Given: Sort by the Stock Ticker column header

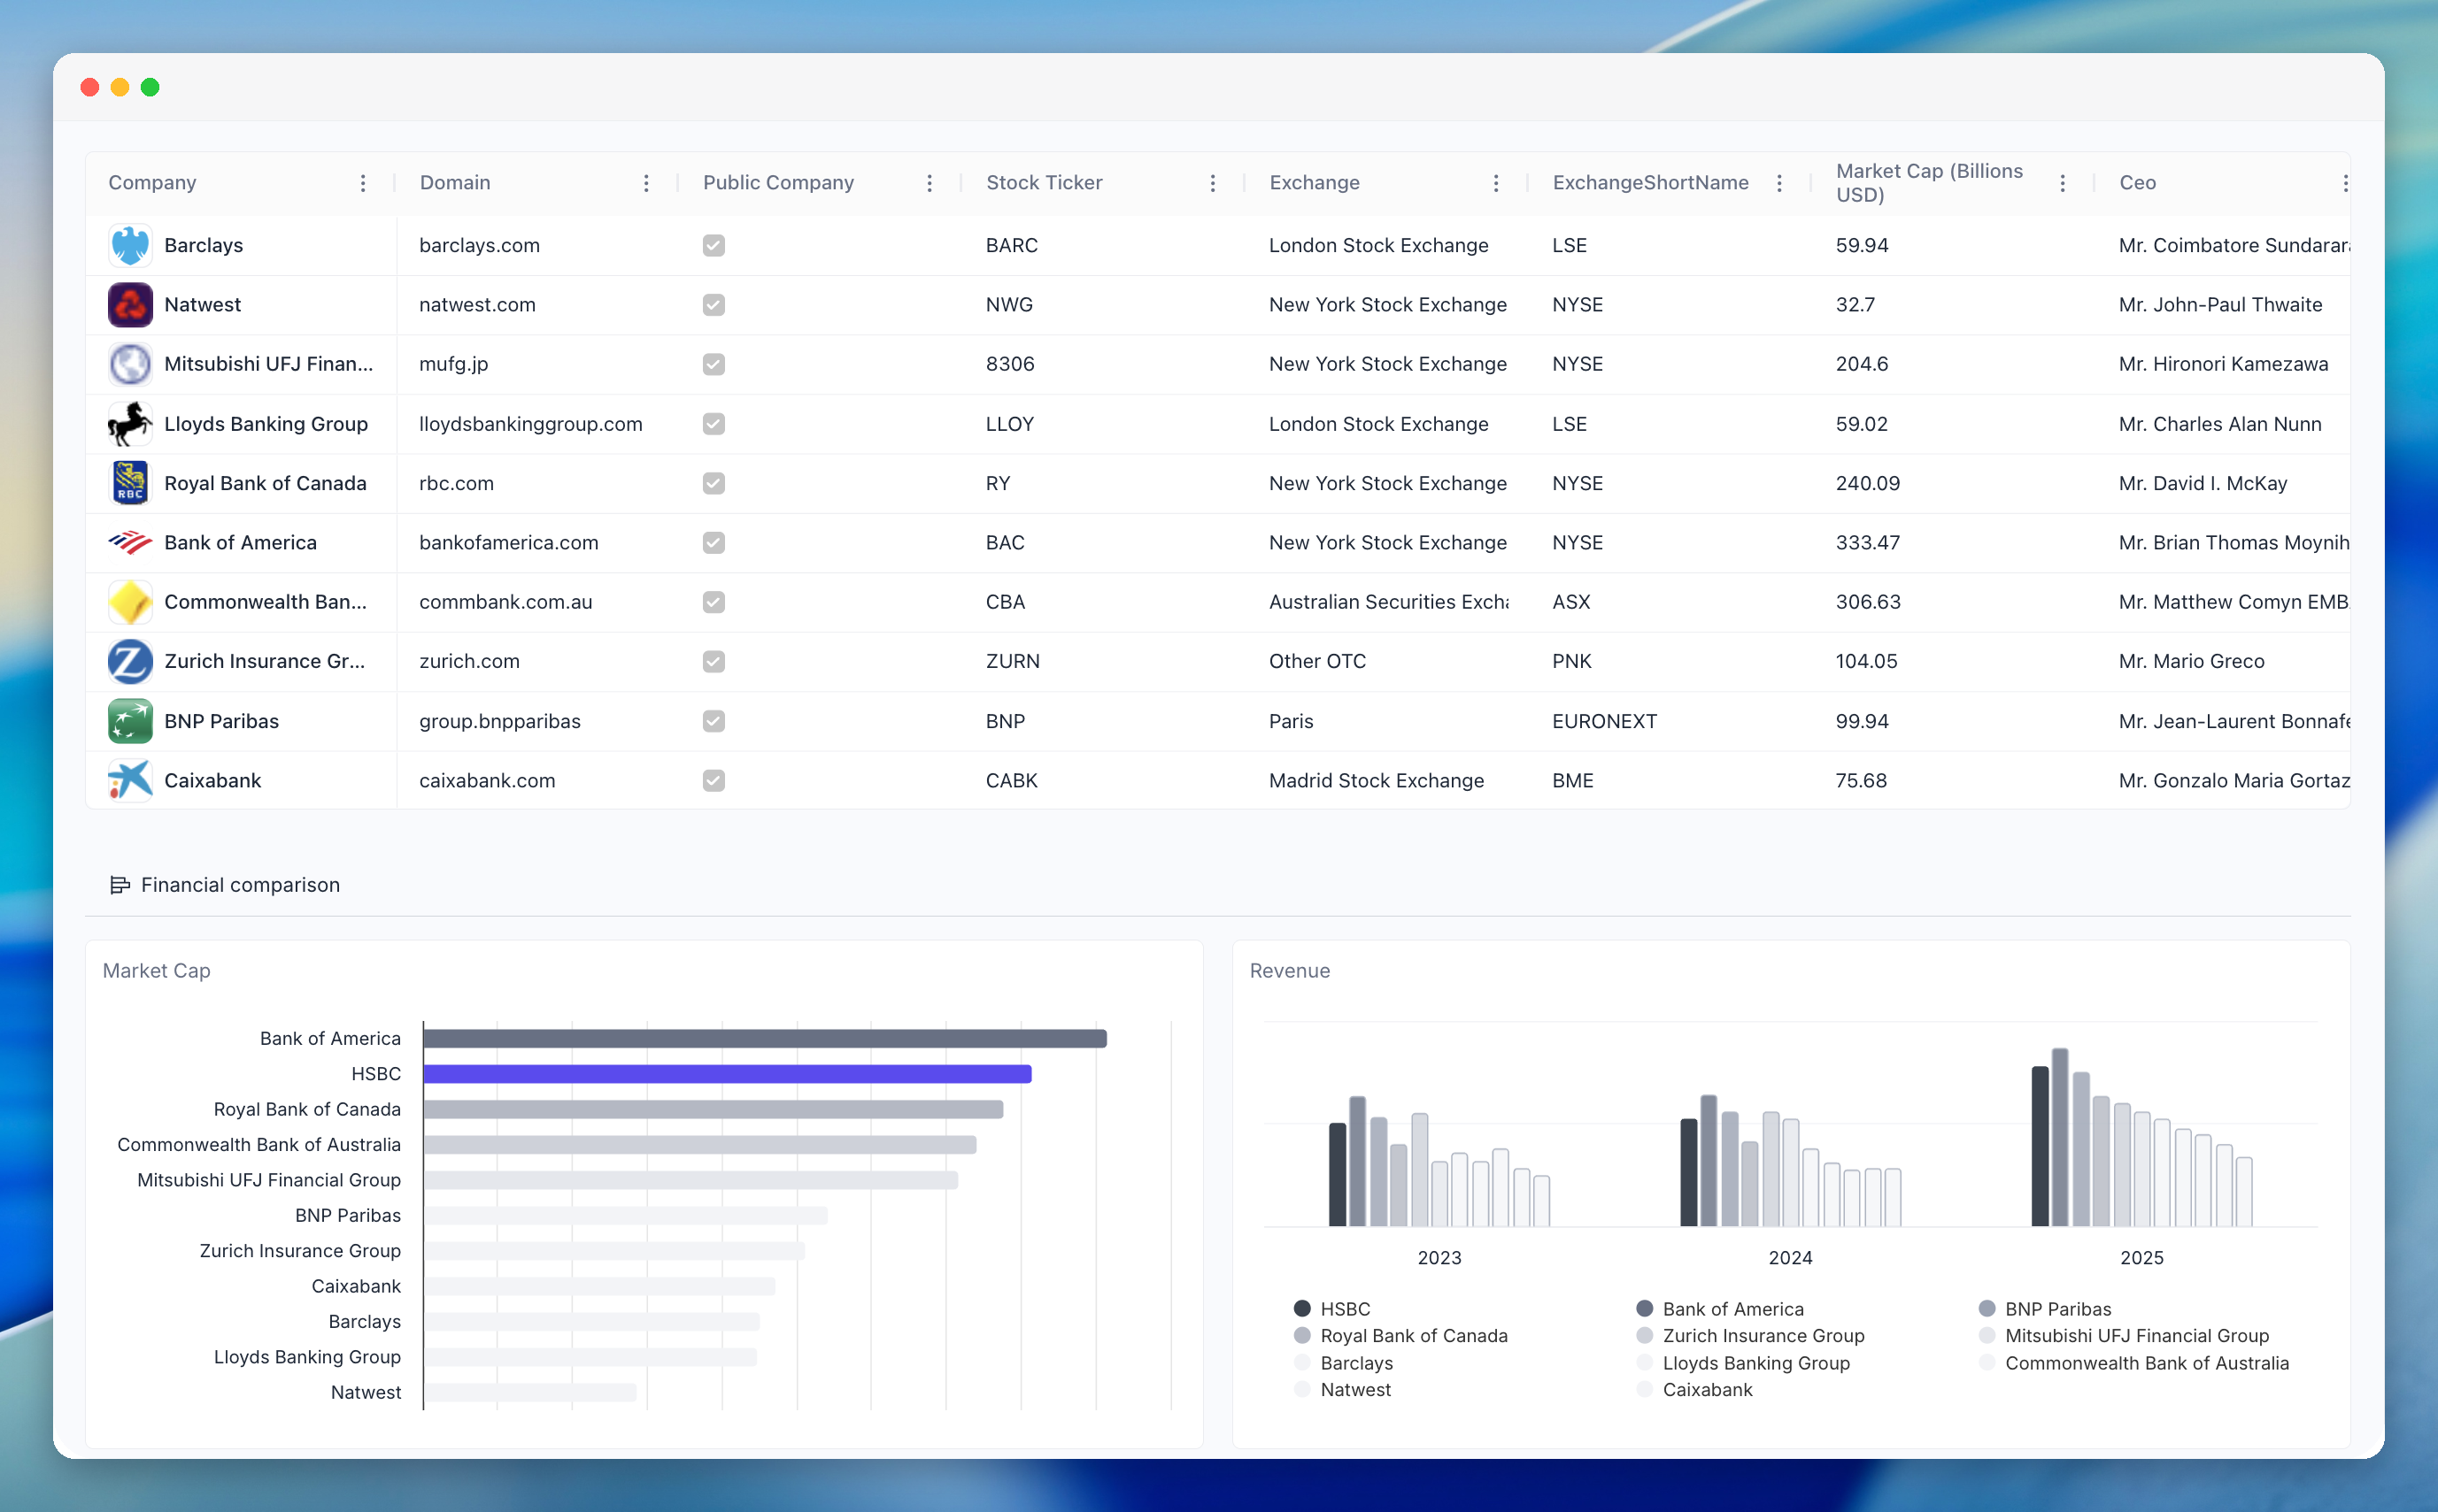Looking at the screenshot, I should 1045,183.
